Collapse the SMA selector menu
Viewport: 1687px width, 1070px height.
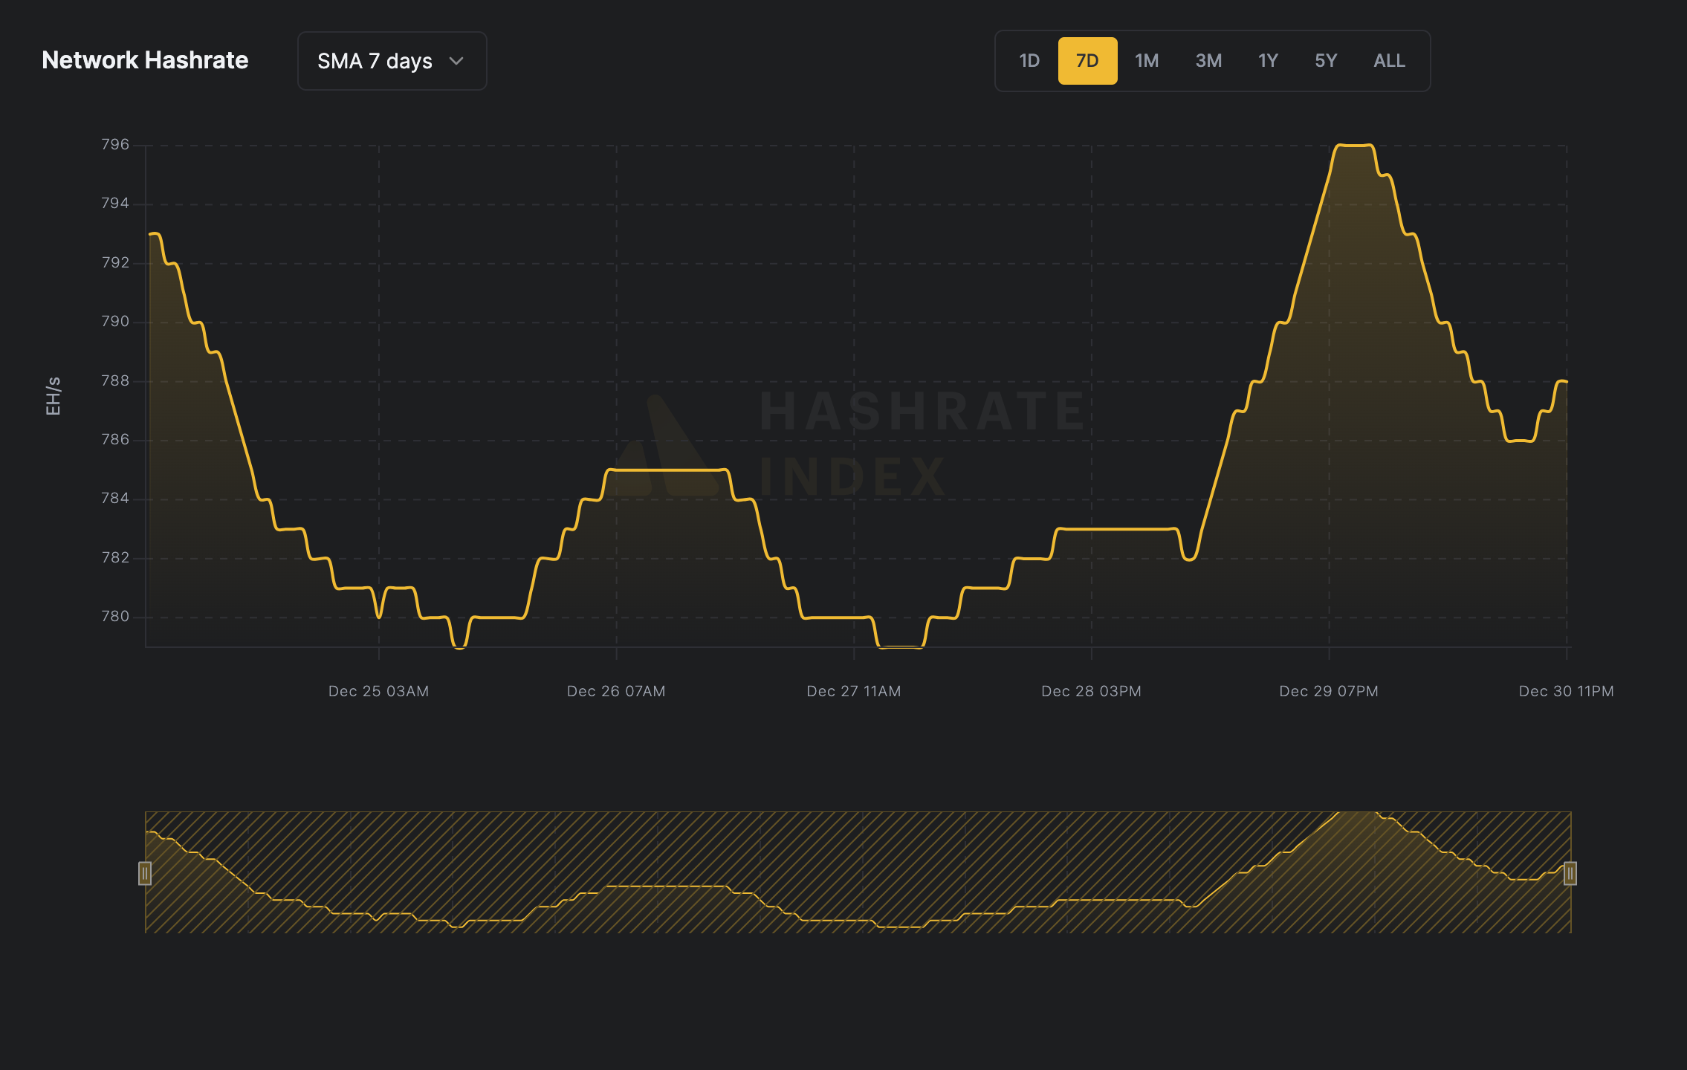coord(392,61)
